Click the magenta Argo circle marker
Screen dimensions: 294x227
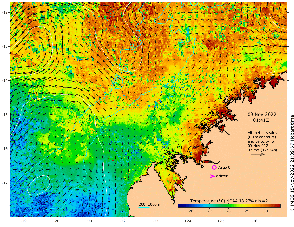click(x=214, y=167)
